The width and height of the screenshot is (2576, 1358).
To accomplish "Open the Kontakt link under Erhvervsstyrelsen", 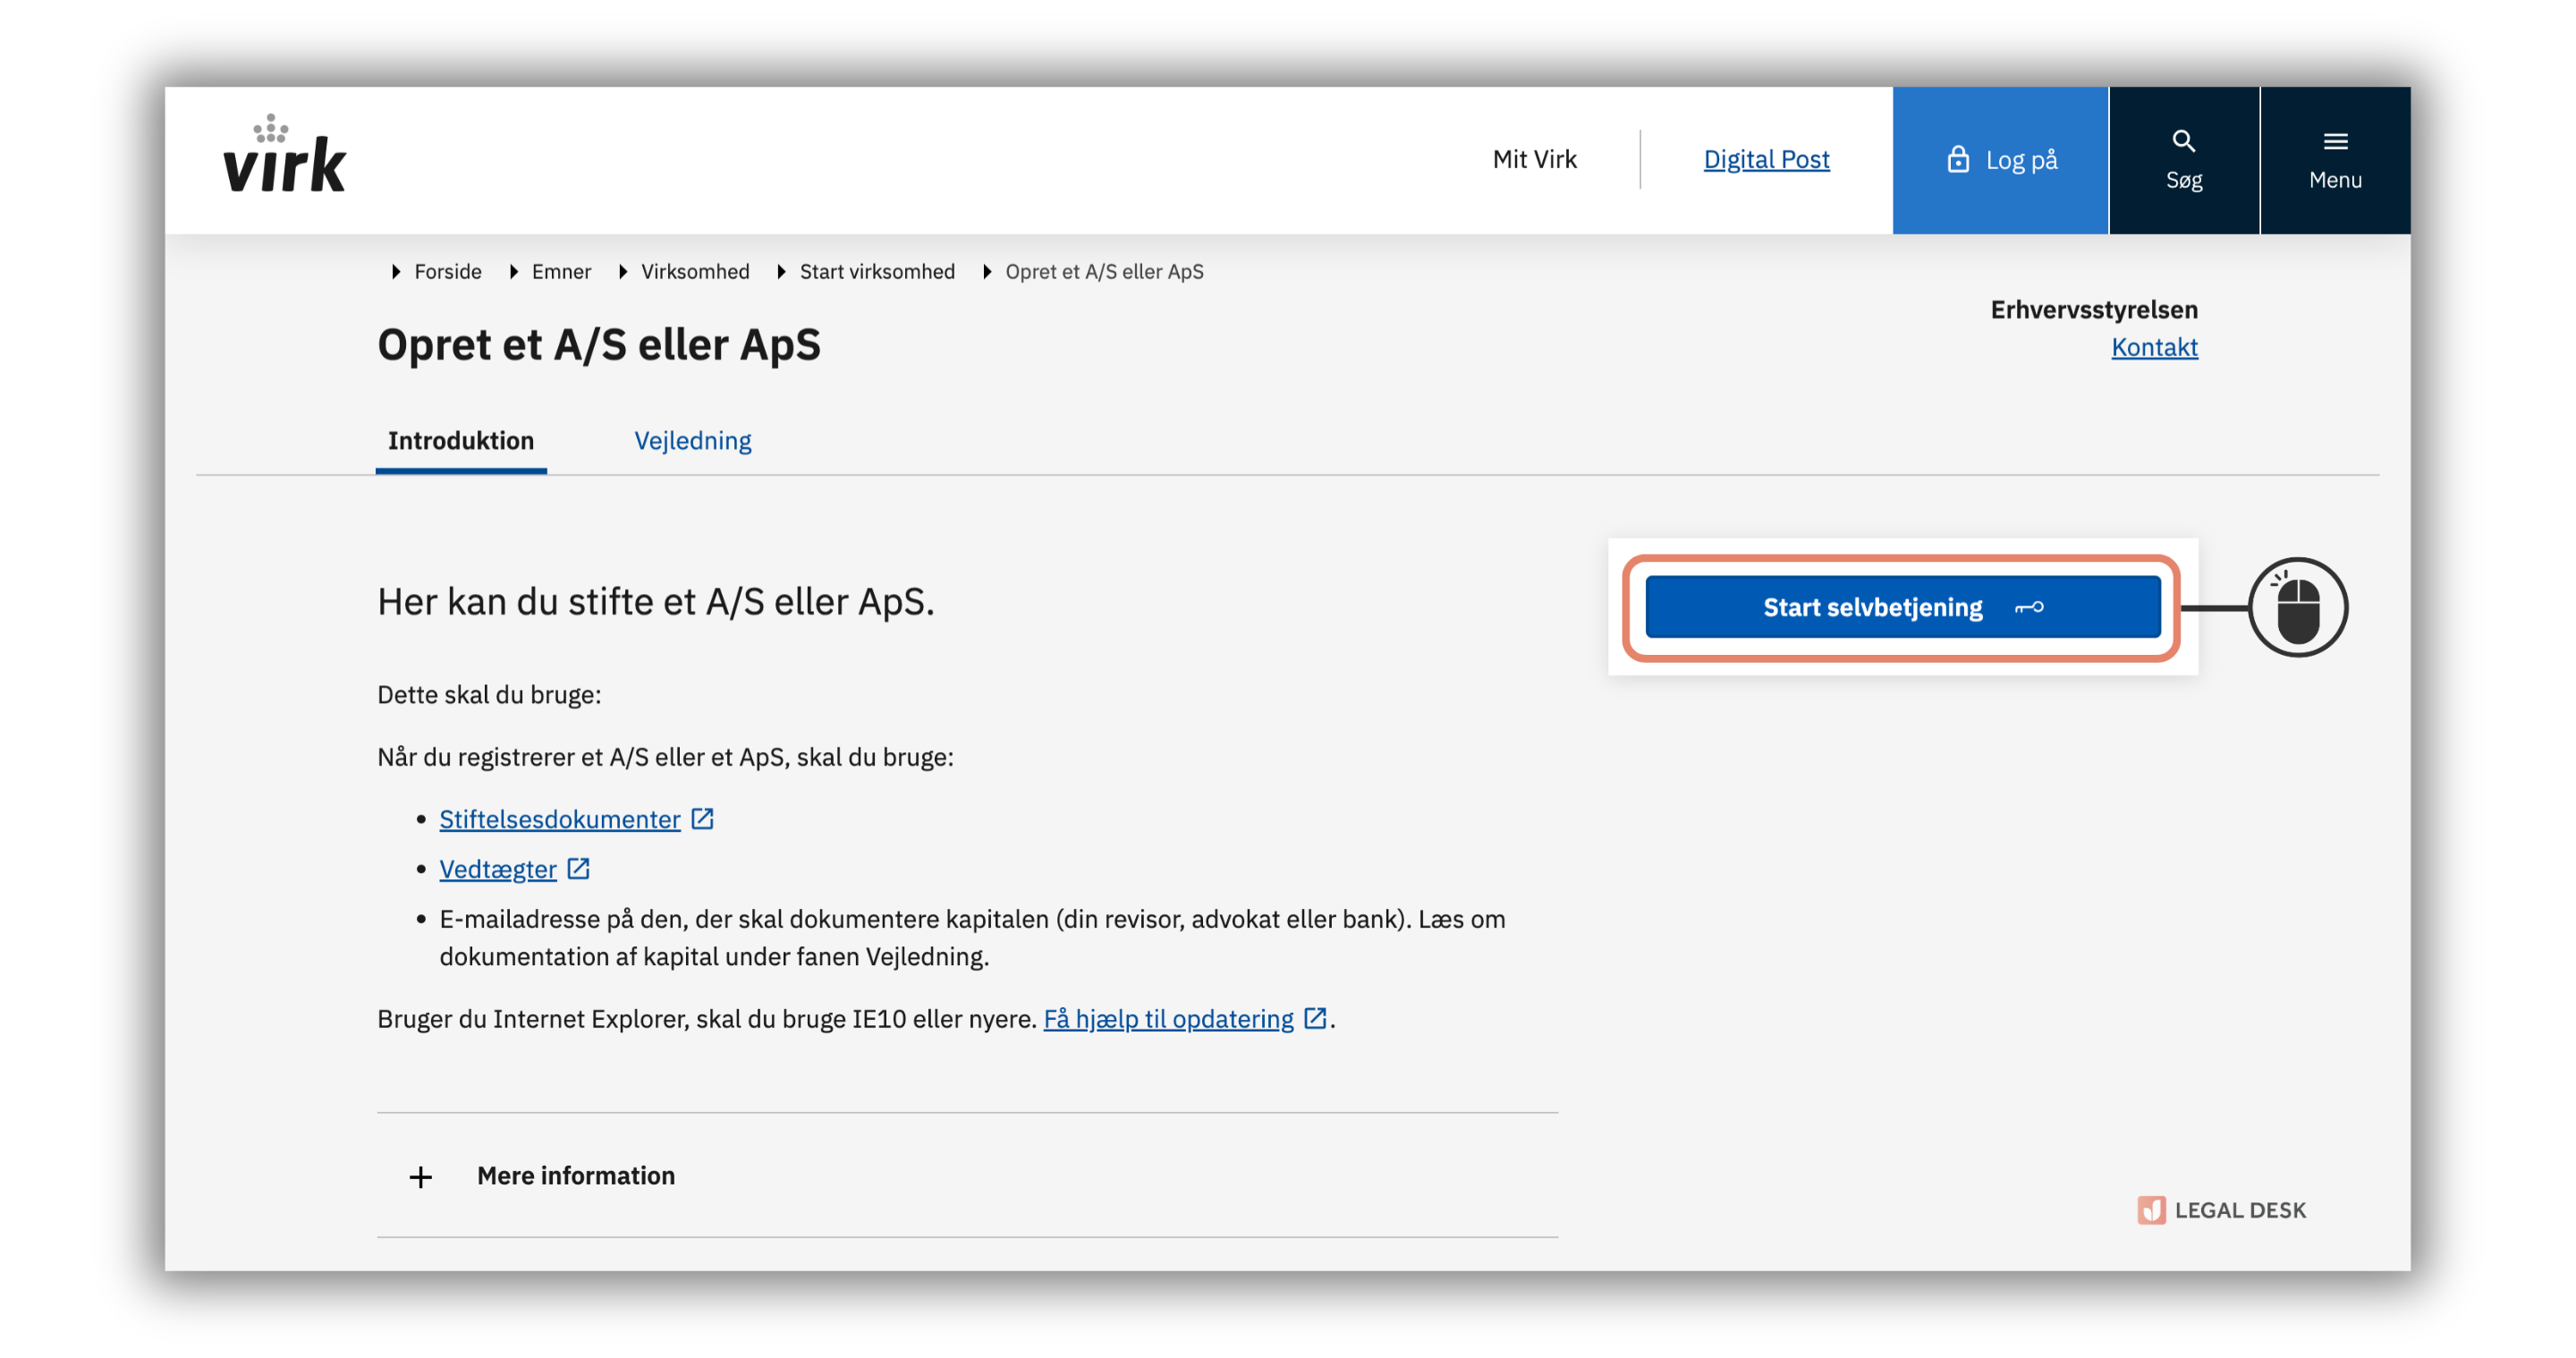I will (2154, 347).
